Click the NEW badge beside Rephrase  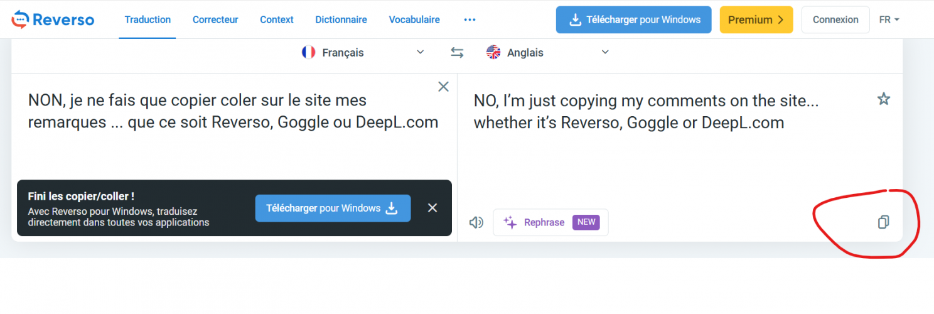(x=586, y=222)
